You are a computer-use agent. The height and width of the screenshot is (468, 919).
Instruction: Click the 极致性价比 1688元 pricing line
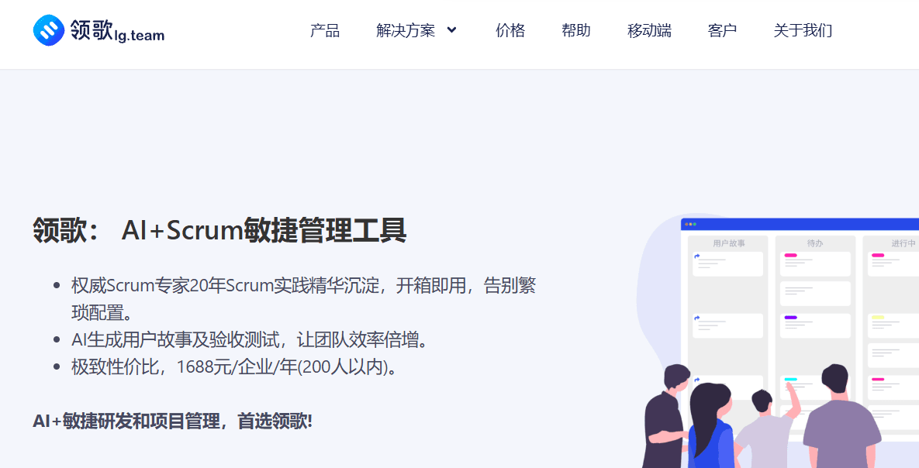click(x=235, y=366)
